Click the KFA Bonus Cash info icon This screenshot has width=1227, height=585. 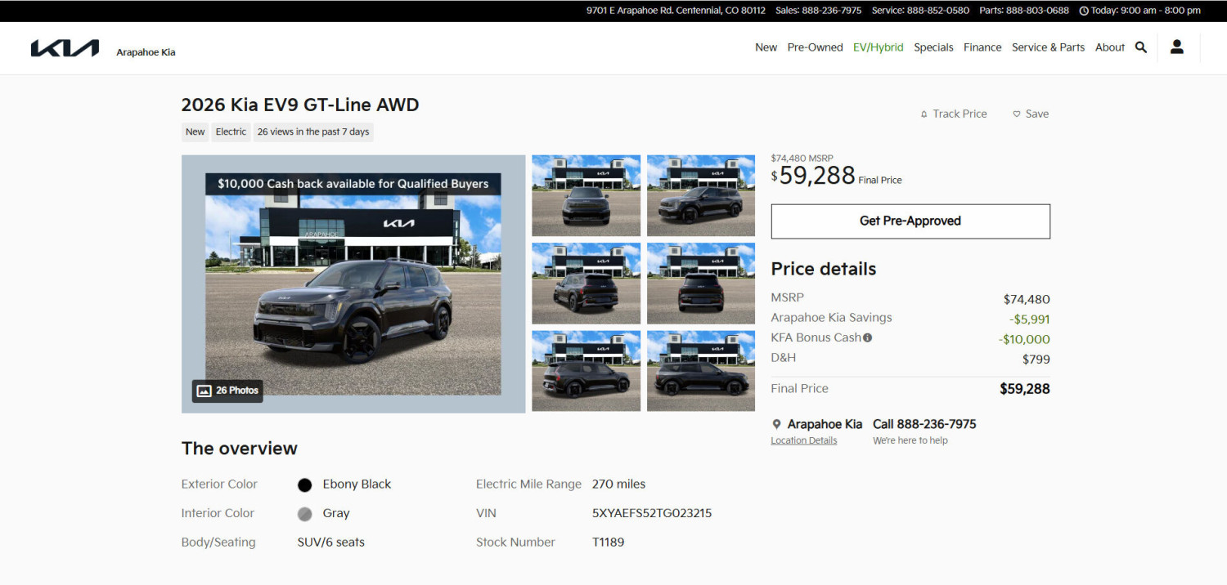coord(867,337)
